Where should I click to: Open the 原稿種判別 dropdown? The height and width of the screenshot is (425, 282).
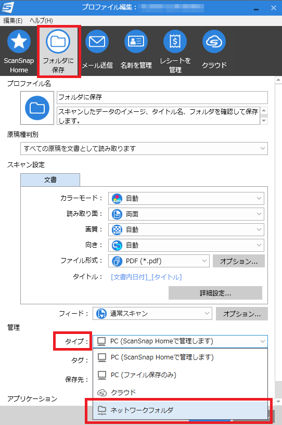pos(144,149)
